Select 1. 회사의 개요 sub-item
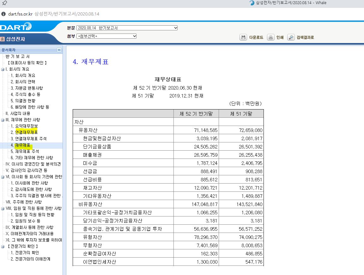 point(23,75)
